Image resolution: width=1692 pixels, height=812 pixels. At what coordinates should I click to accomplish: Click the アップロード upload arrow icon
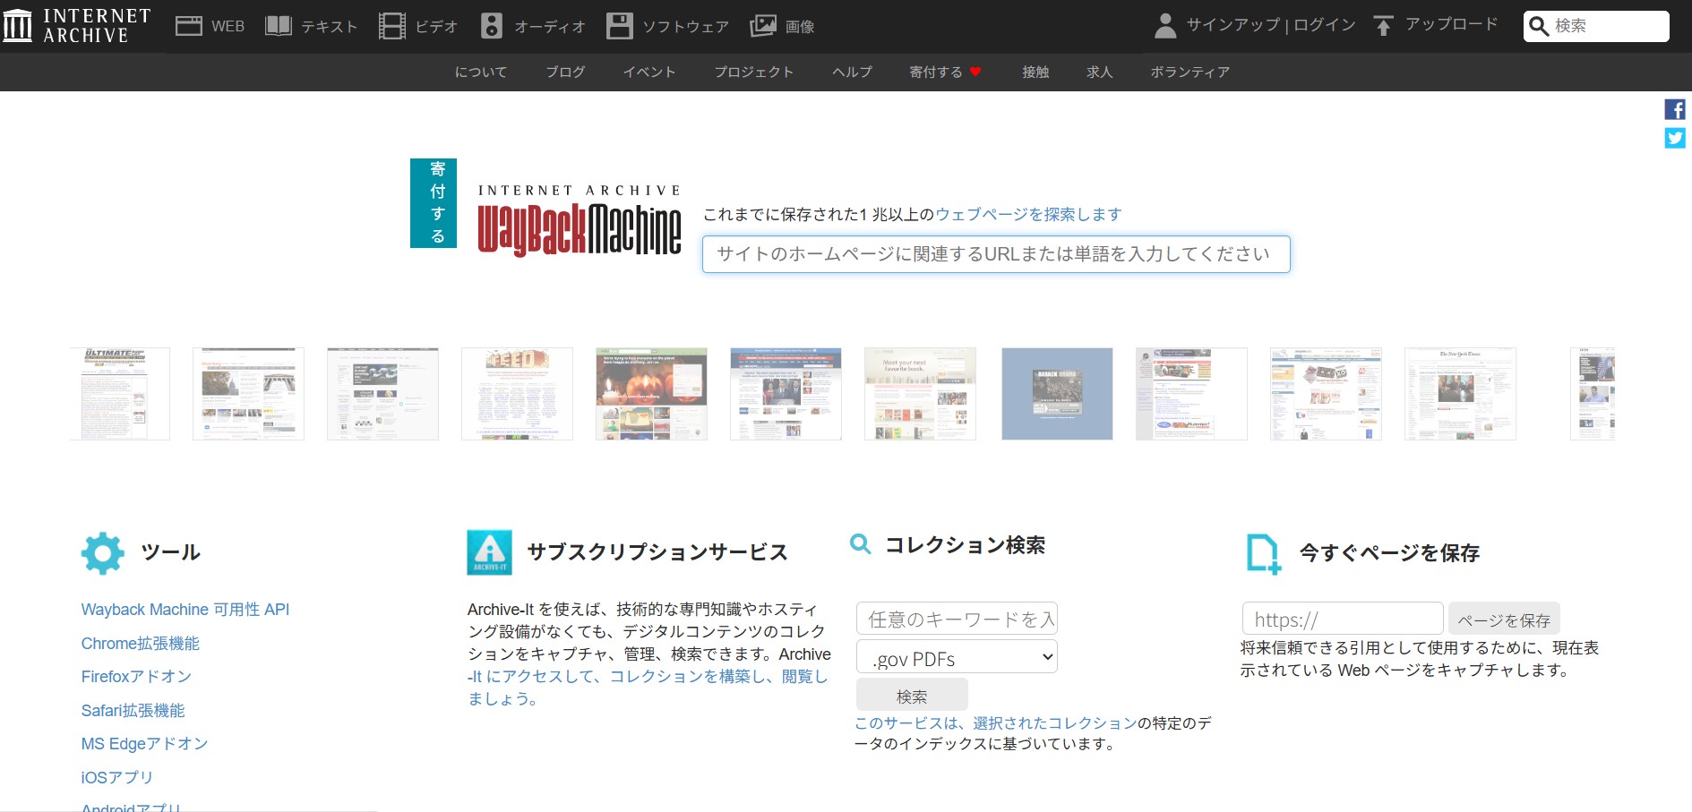1384,24
